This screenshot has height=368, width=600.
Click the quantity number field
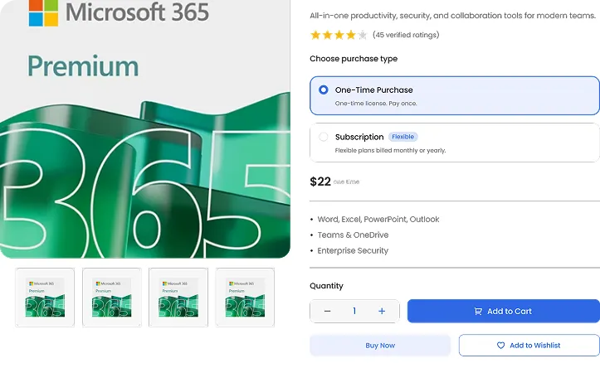click(354, 312)
